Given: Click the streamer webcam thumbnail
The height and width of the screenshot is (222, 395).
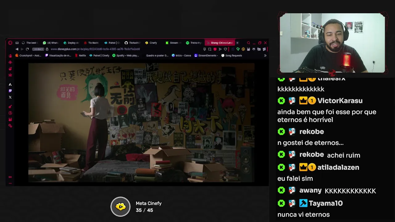Looking at the screenshot, I should [332, 43].
